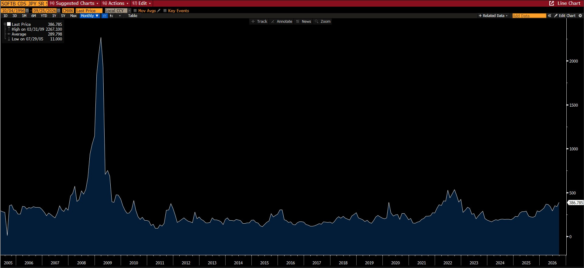Collapse the panel using the double-chevron icon
Image resolution: width=584 pixels, height=268 pixels.
coord(549,16)
